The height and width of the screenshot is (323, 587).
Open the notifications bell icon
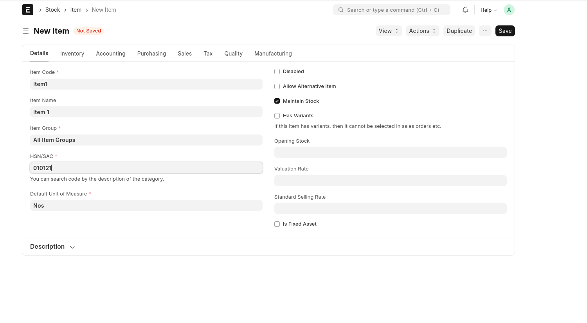click(465, 10)
